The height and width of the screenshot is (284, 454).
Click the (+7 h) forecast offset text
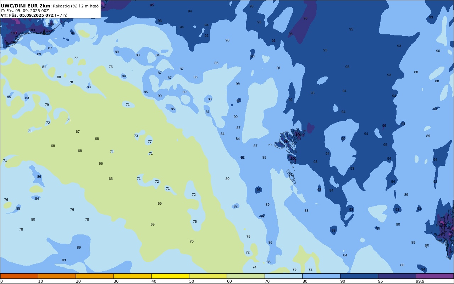tap(61, 15)
